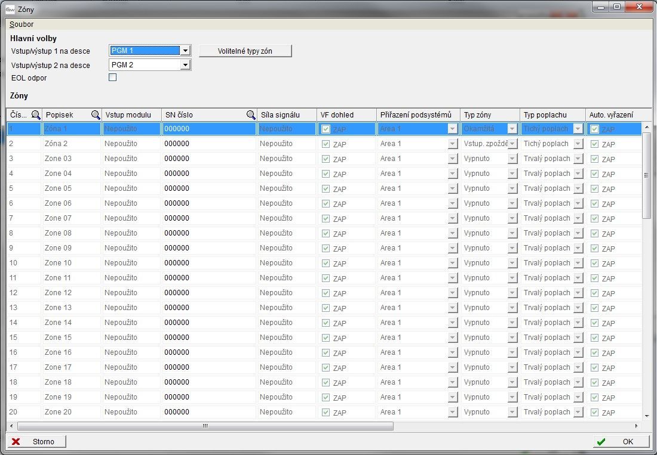Image resolution: width=657 pixels, height=455 pixels.
Task: Click the red X icon on Storno
Action: [x=16, y=442]
